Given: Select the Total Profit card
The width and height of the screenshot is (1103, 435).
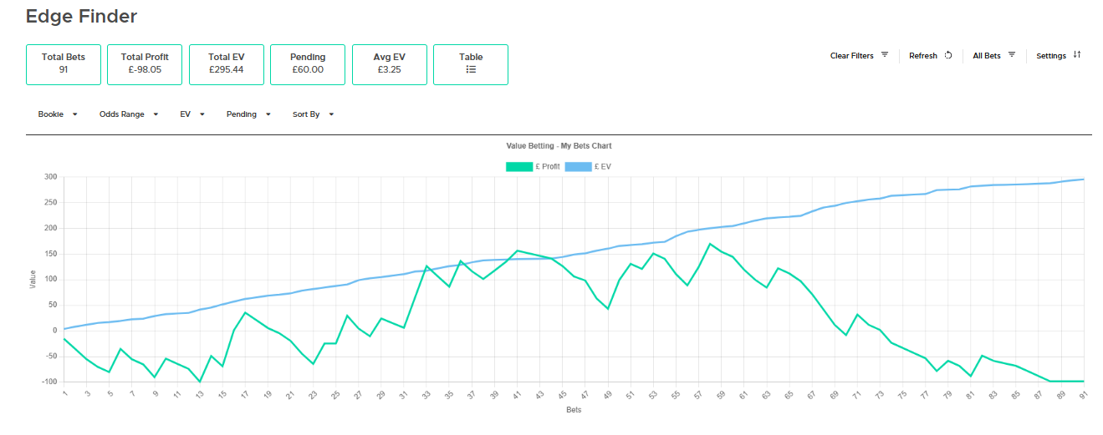Looking at the screenshot, I should point(145,64).
